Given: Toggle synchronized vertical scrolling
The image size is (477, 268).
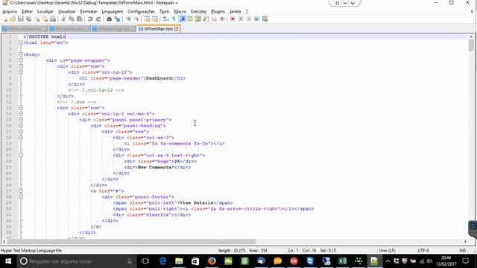Looking at the screenshot, I should (147, 19).
